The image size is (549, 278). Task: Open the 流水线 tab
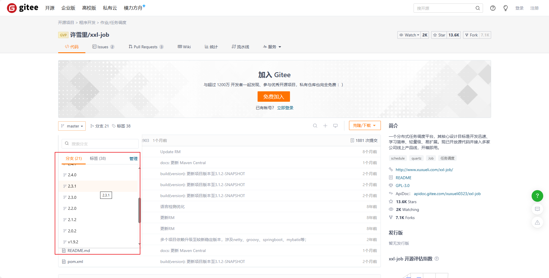click(x=240, y=47)
